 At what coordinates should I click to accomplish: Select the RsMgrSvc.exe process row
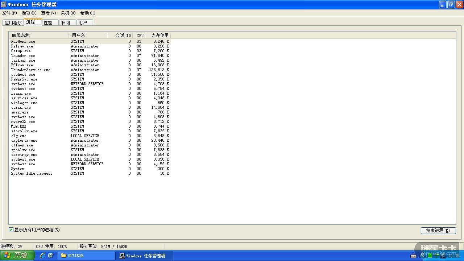[90, 79]
